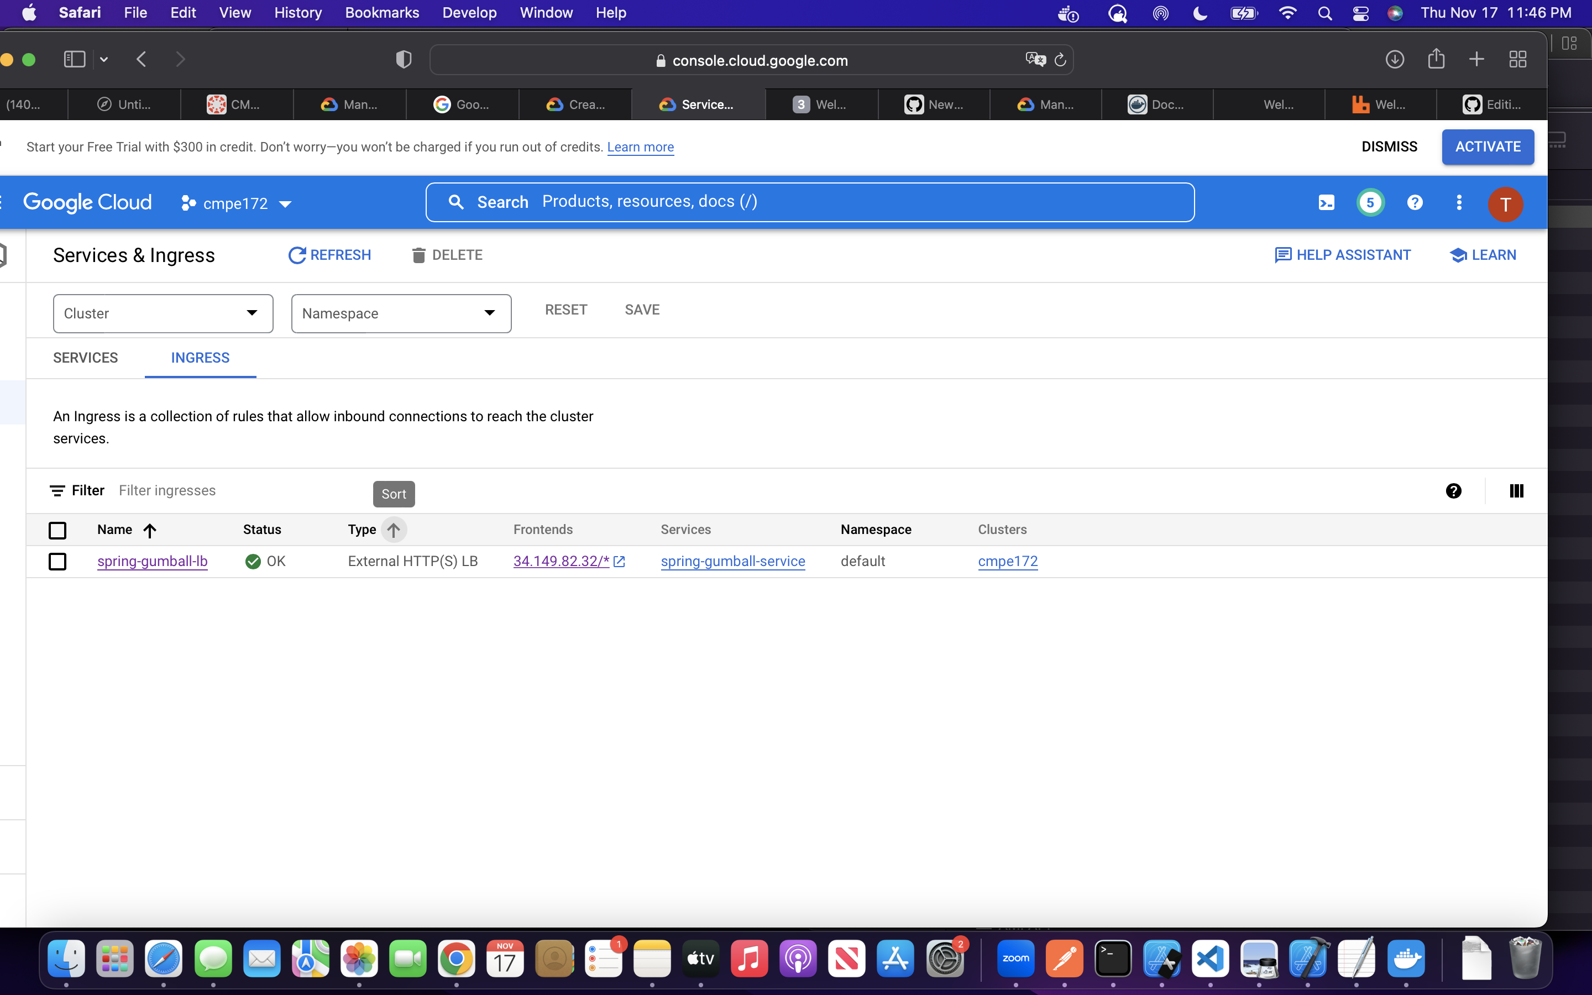Click the Safari sidebar toggle icon

(74, 60)
